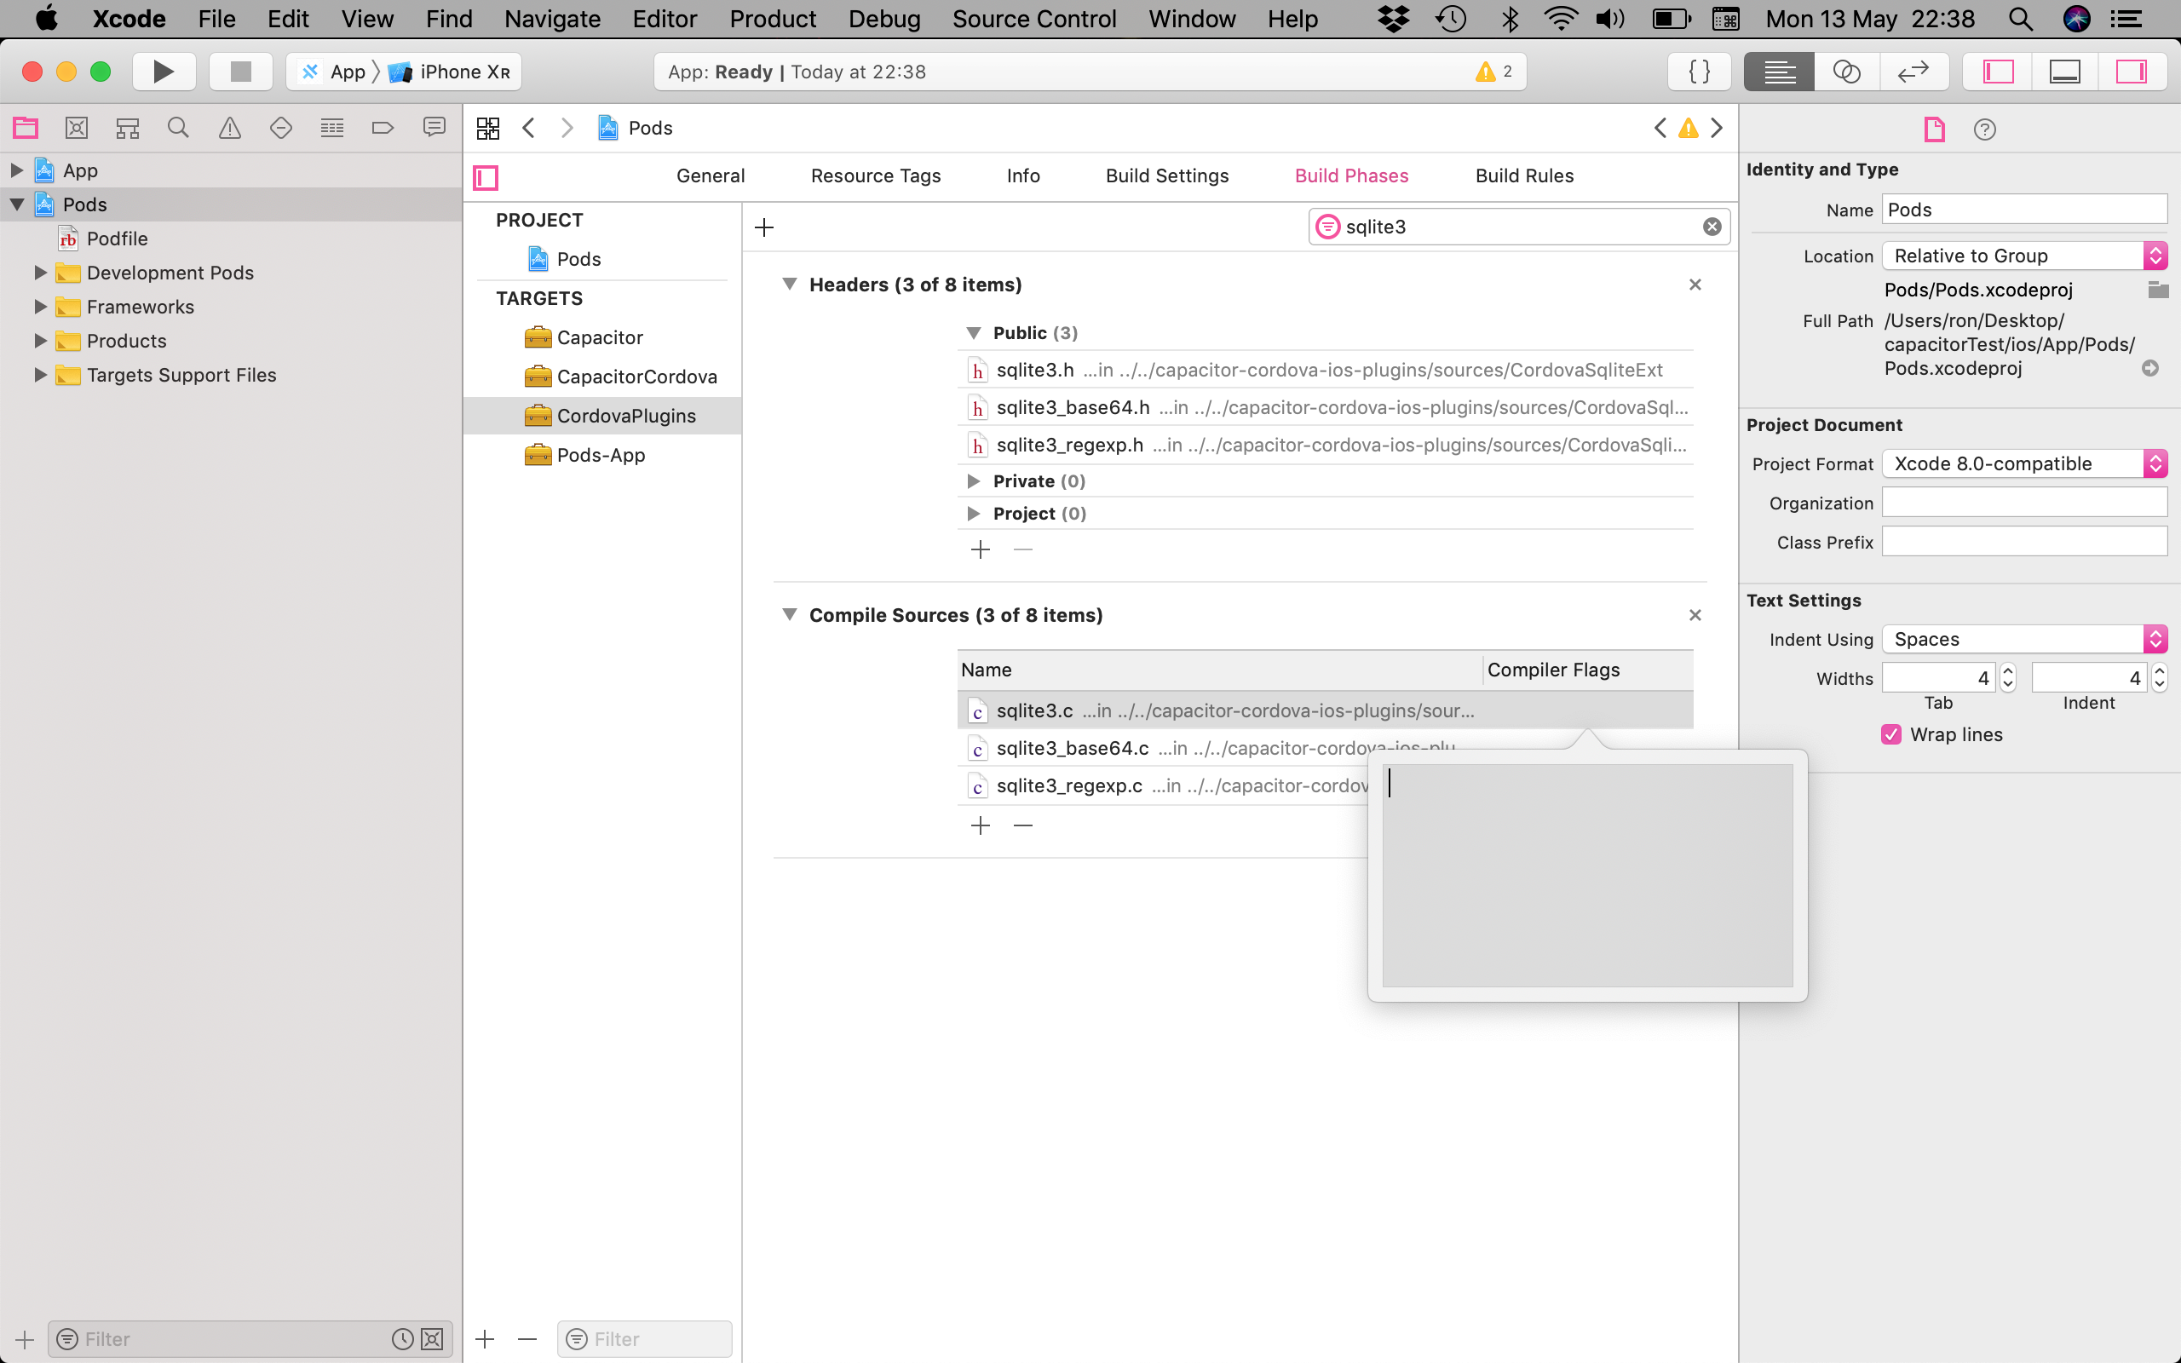Open the File inspector document icon
This screenshot has height=1363, width=2181.
(x=1934, y=129)
